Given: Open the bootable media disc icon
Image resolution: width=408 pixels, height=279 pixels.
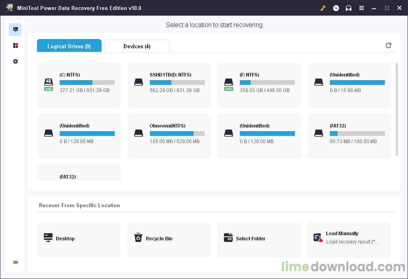Looking at the screenshot, I should coord(336,8).
